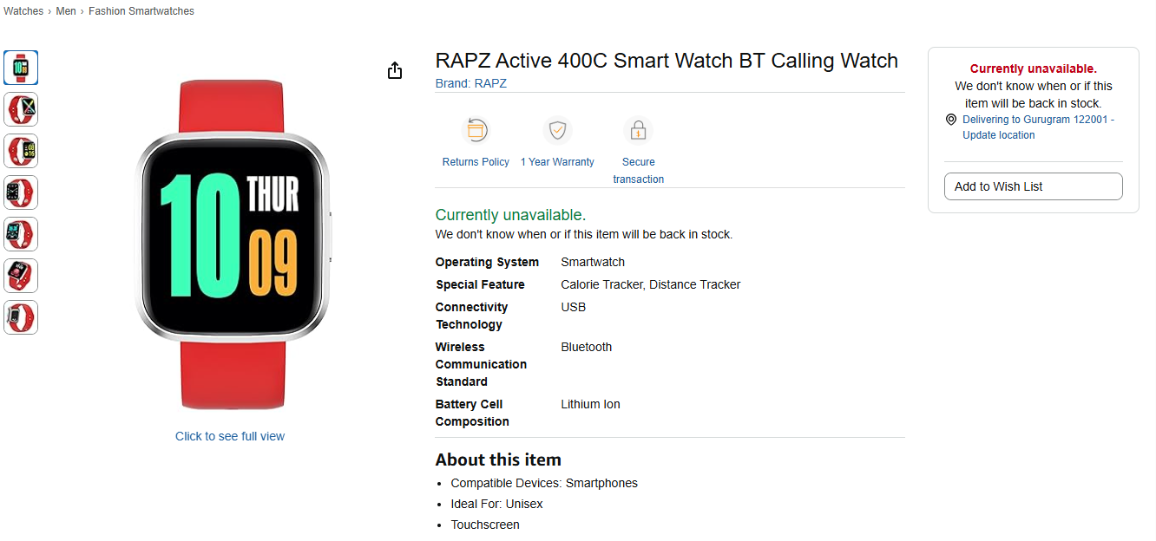Click the Secure transaction lock icon

tap(638, 131)
